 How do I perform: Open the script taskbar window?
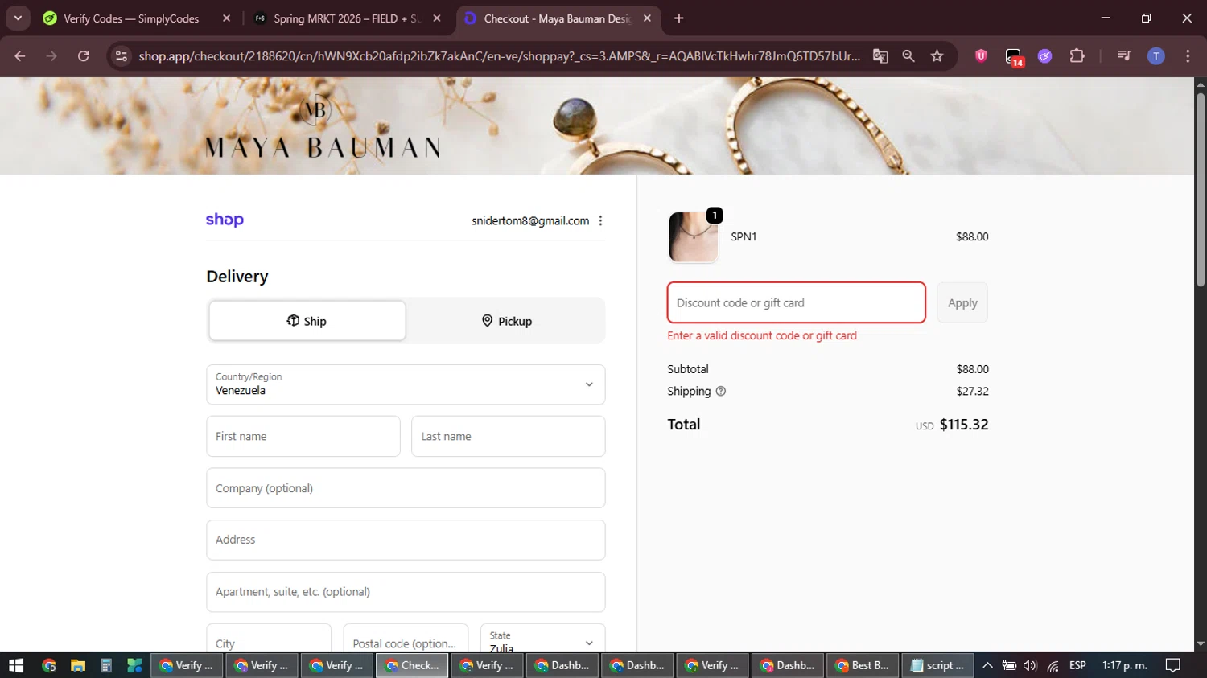[x=937, y=665]
